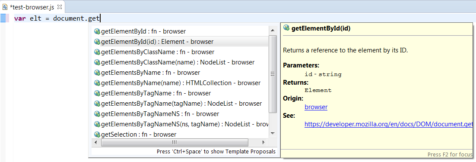Select getElementsByTagName : fn - browser
Screen dimensions: 476x162
pos(180,93)
